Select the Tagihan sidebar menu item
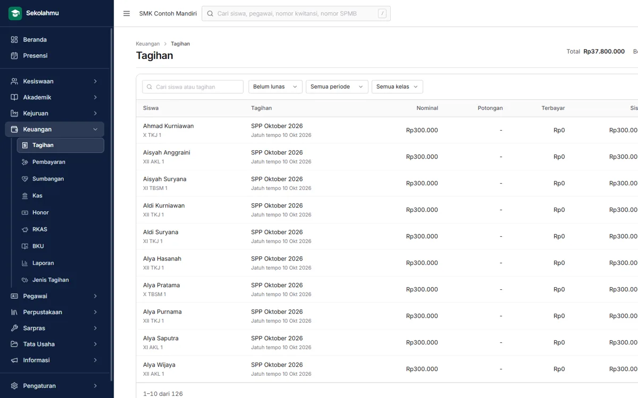This screenshot has height=398, width=638. pyautogui.click(x=61, y=145)
